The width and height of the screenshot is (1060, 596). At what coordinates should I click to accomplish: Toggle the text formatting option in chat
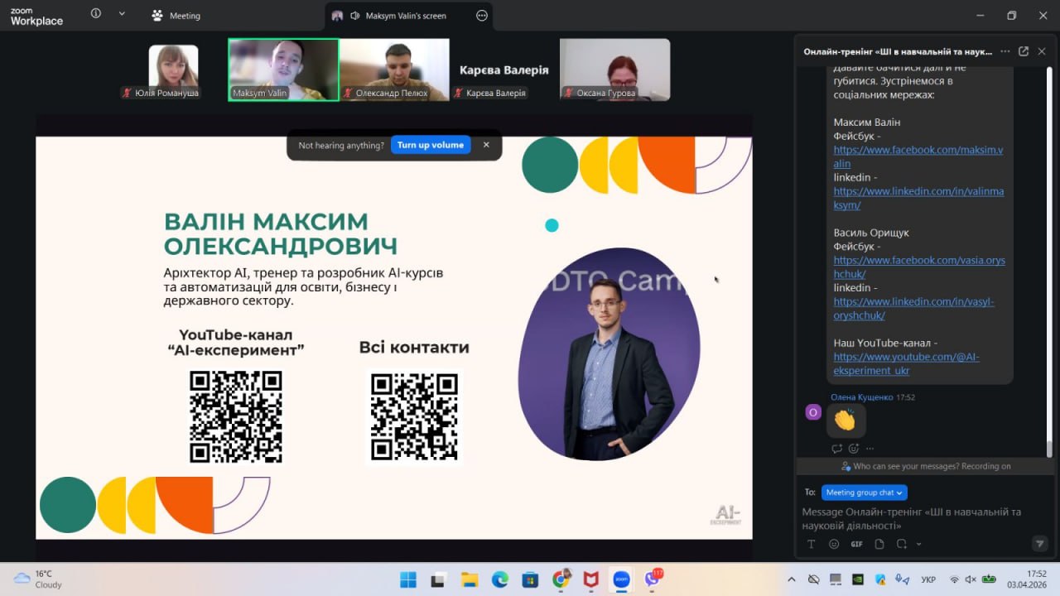[x=812, y=544]
